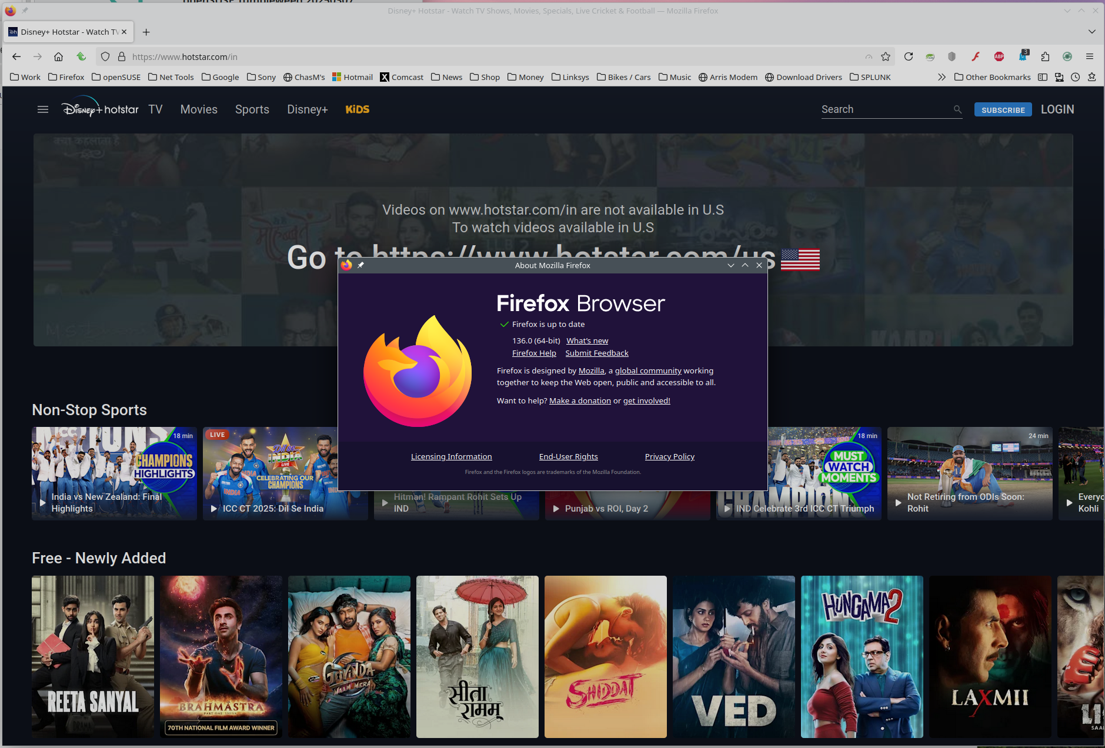Screen dimensions: 1105x748
Task: Open the Firefox application hamburger menu
Action: (x=1090, y=56)
